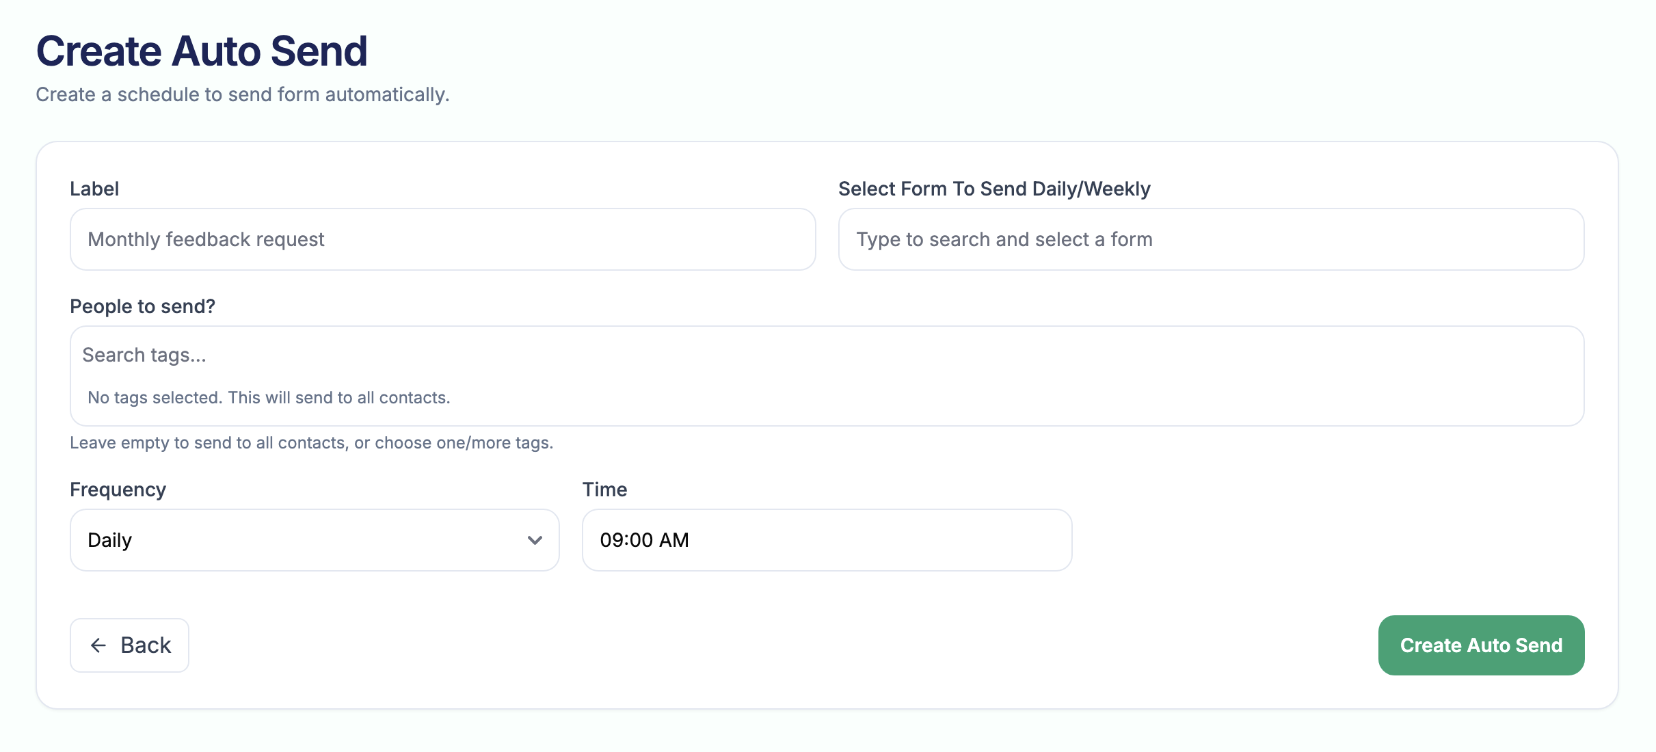The width and height of the screenshot is (1656, 752).
Task: Click the Label field heading
Action: pyautogui.click(x=94, y=189)
